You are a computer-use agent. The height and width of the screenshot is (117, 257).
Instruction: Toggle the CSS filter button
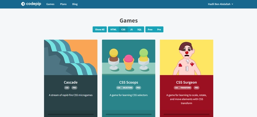point(123,29)
